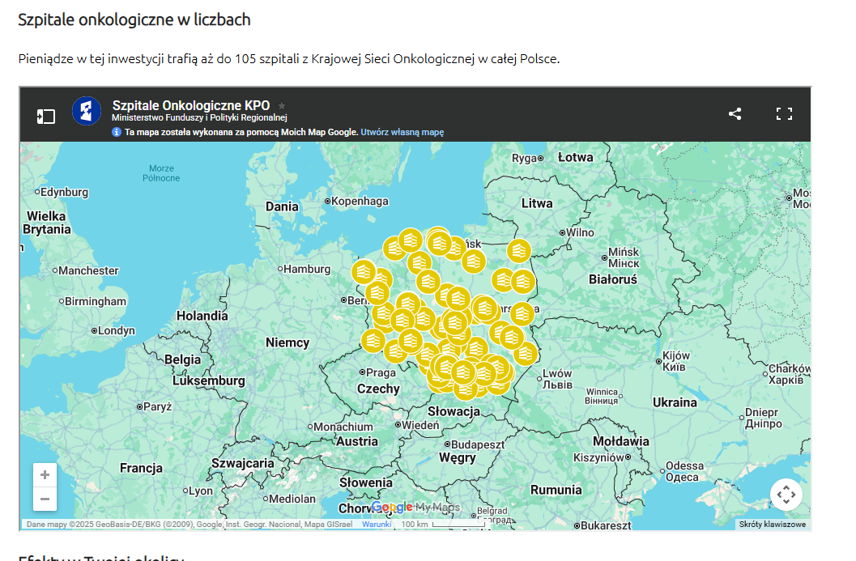856x561 pixels.
Task: Select the marker directly above the Słowacja label
Action: [x=465, y=389]
